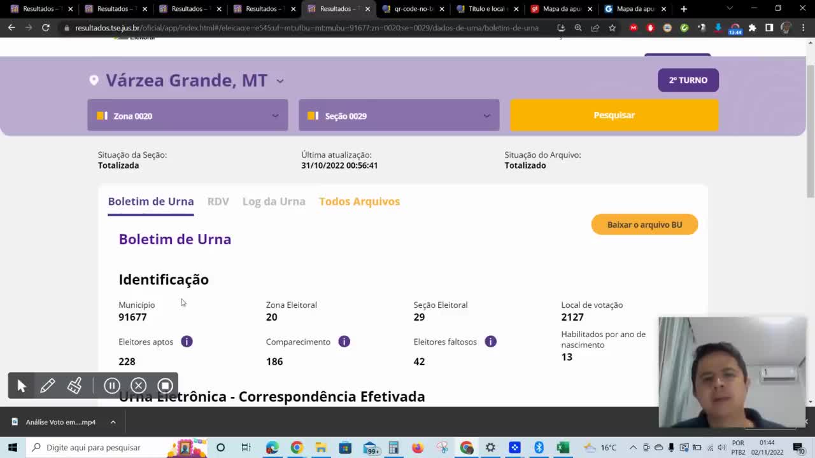Expand the download item options for Análise Voto mp4

pos(113,422)
